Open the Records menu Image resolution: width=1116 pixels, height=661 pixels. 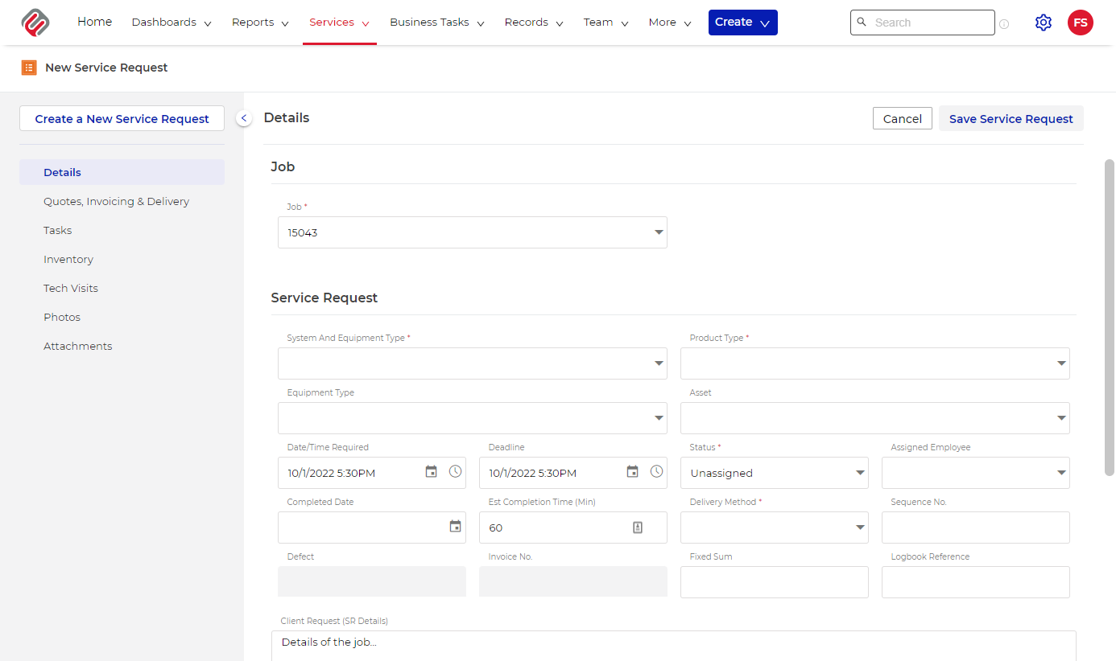534,23
